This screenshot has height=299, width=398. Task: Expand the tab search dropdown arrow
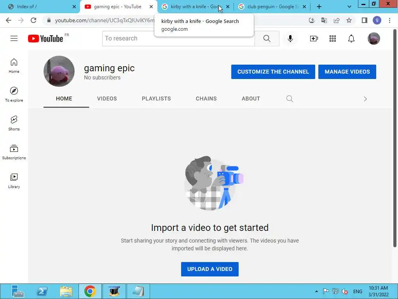click(x=349, y=7)
